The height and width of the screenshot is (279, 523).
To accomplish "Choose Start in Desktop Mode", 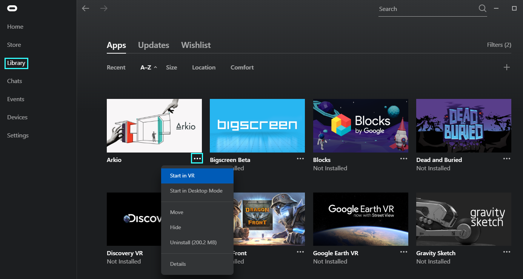I will [x=197, y=191].
